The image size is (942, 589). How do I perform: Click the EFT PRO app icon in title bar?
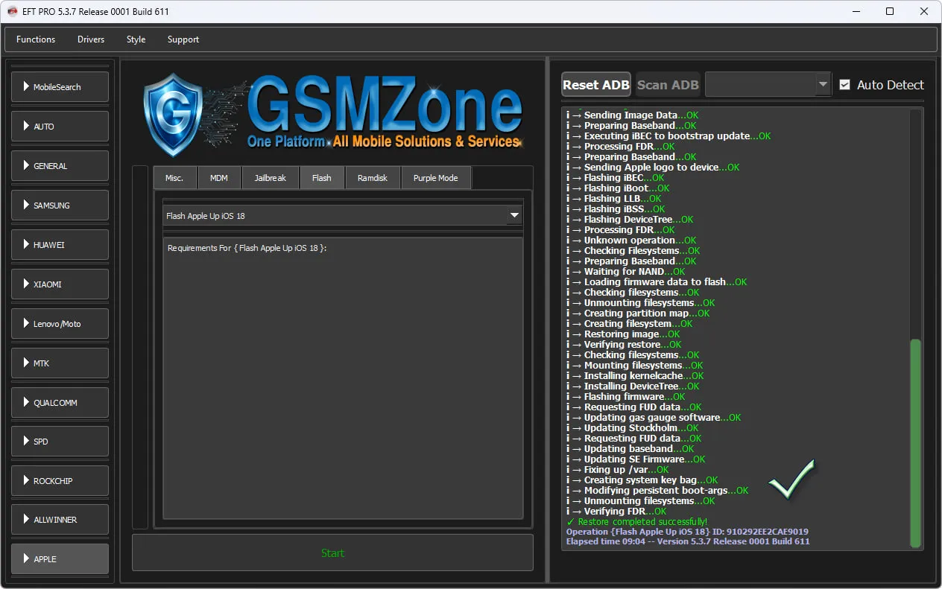pyautogui.click(x=12, y=11)
